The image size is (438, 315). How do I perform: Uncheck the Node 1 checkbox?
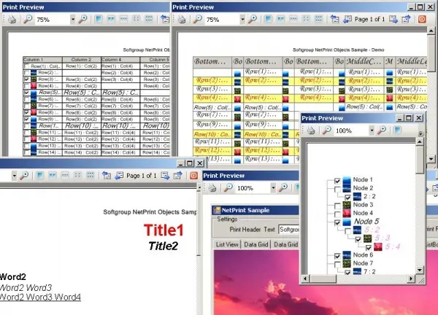[x=337, y=181]
